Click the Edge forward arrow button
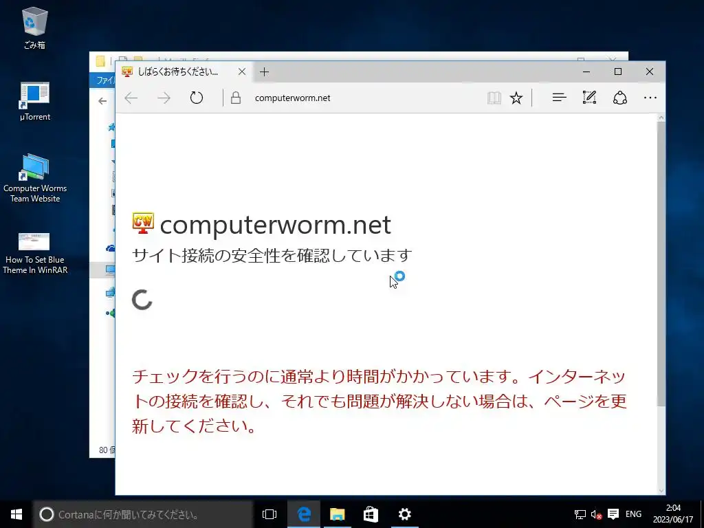The width and height of the screenshot is (704, 528). 164,98
